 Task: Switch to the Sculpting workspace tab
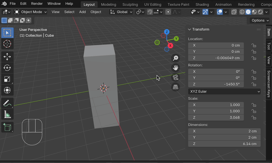click(130, 5)
